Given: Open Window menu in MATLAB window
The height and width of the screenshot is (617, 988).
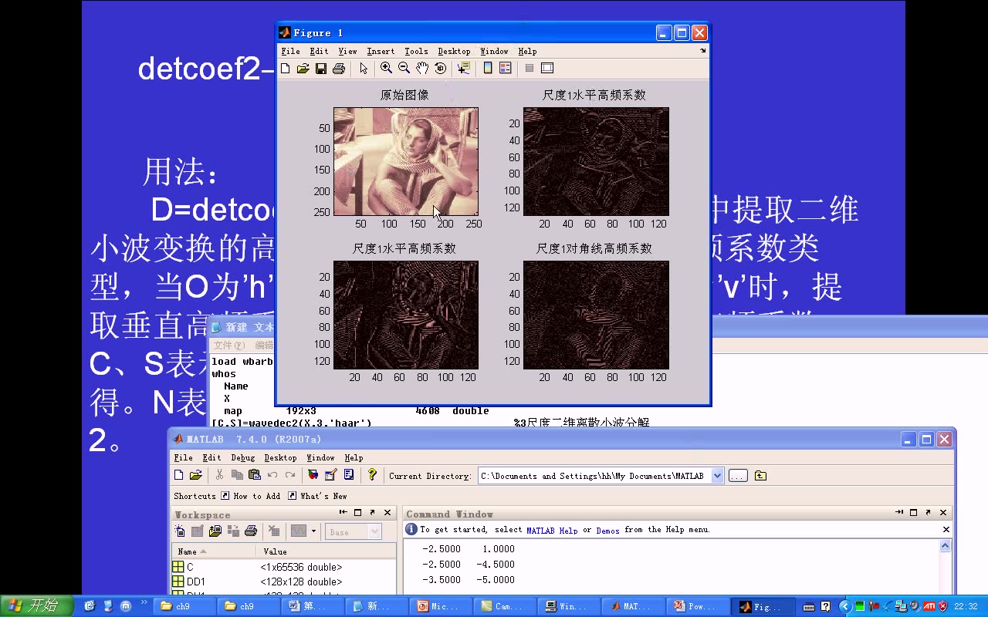Looking at the screenshot, I should 320,458.
